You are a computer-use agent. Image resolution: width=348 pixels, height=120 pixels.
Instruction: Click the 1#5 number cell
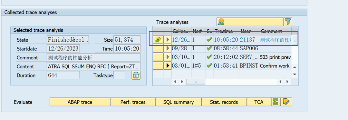point(198,65)
